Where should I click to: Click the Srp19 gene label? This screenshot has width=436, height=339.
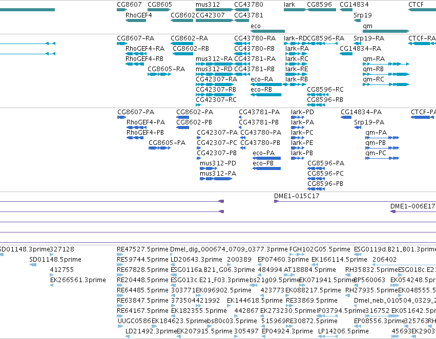click(x=363, y=15)
